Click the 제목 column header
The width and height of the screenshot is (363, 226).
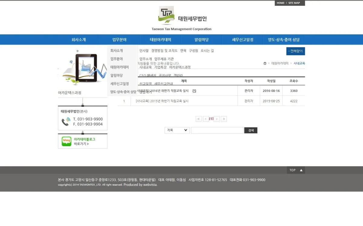coord(184,81)
